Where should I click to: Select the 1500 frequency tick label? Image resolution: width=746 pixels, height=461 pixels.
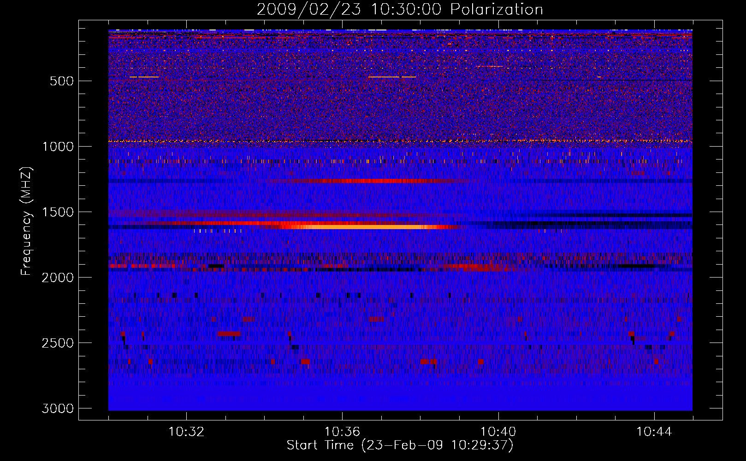coord(58,212)
